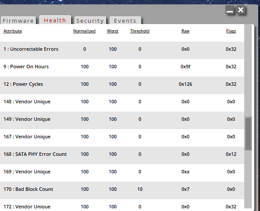Click flags value 0x32 of Uncorrectable Errors
Viewport: 260px width, 211px height.
click(x=231, y=49)
